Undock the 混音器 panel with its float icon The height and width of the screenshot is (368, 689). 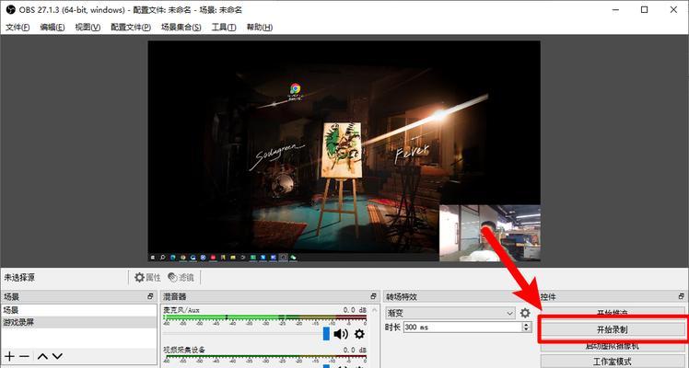coord(373,296)
